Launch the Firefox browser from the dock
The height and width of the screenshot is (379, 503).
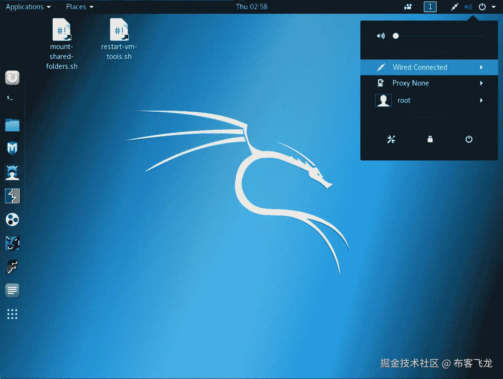click(x=12, y=78)
